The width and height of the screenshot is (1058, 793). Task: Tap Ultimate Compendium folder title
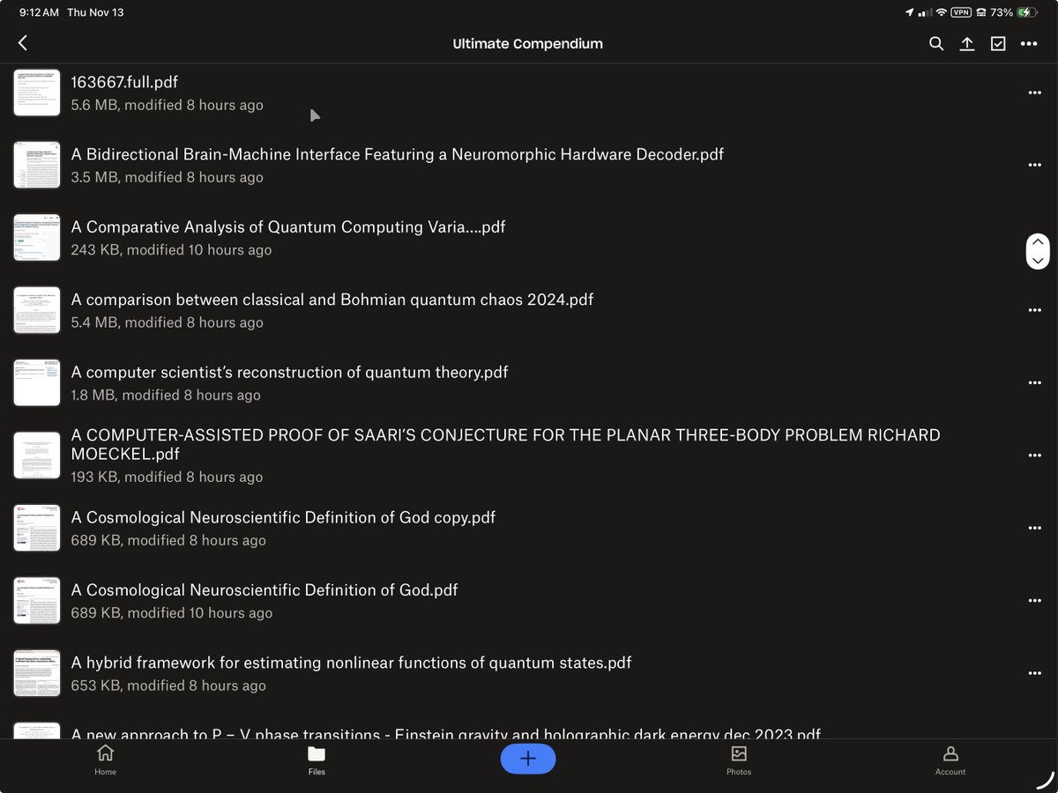tap(528, 43)
